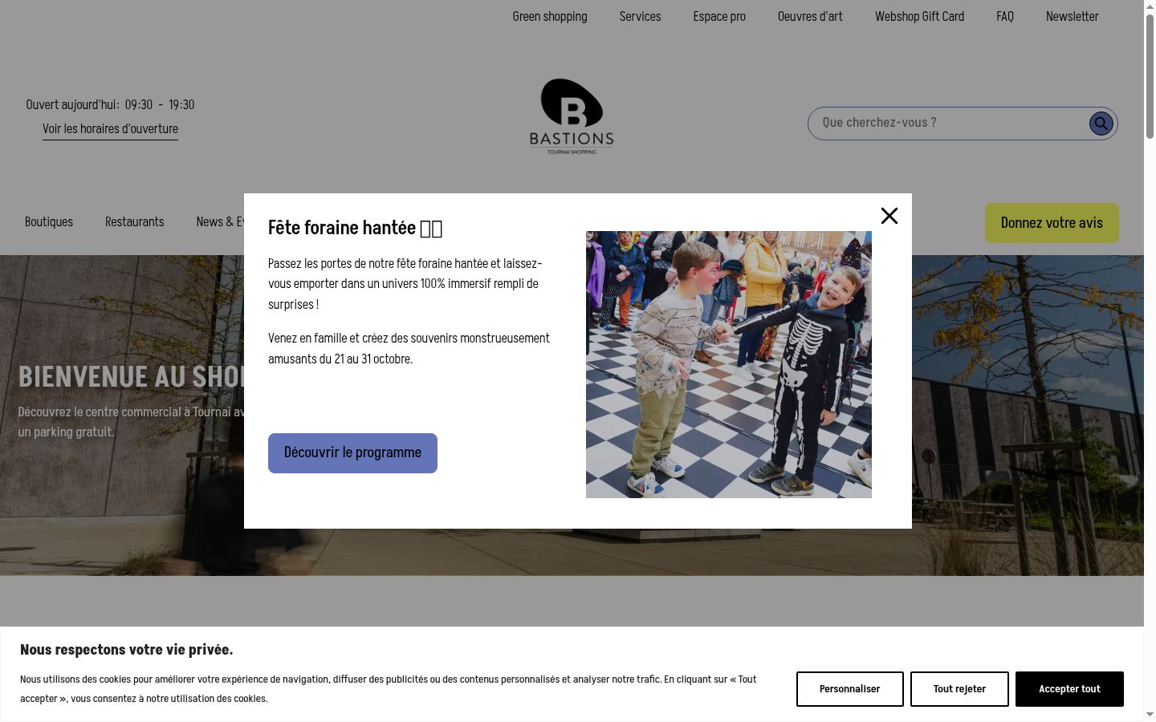Screen dimensions: 1156x722
Task: Go to Espace pro
Action: point(719,16)
